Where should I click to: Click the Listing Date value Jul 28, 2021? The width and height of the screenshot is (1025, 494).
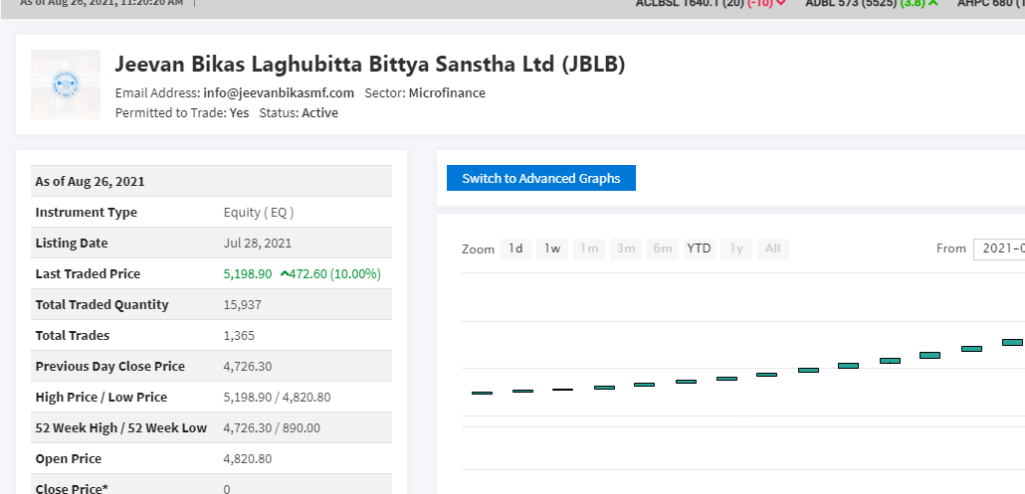(x=258, y=244)
